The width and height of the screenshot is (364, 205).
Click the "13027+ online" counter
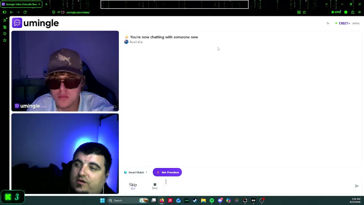(x=347, y=23)
